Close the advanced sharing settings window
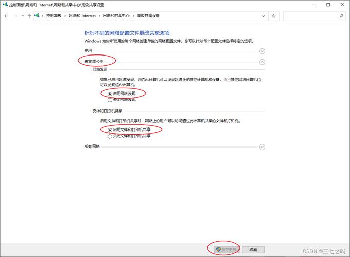The width and height of the screenshot is (350, 257). point(342,5)
